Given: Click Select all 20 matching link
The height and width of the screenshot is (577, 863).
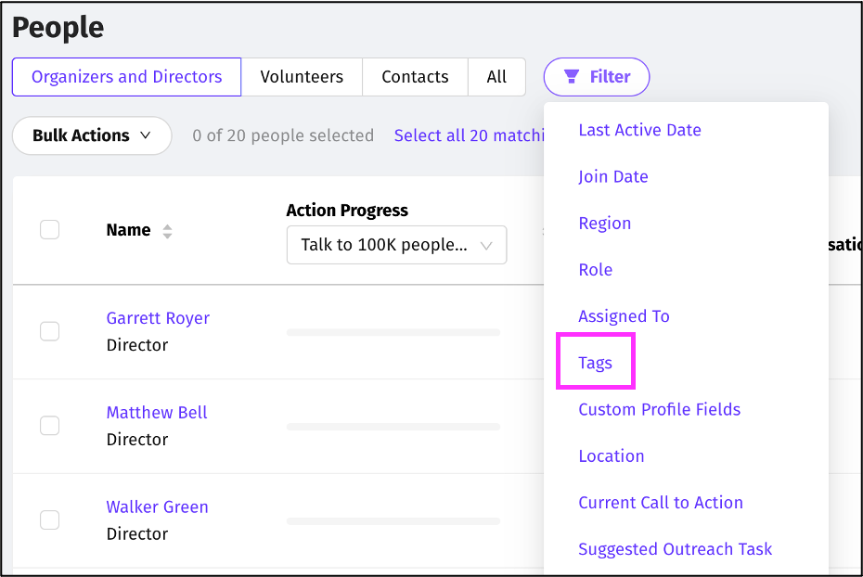Looking at the screenshot, I should coord(469,135).
